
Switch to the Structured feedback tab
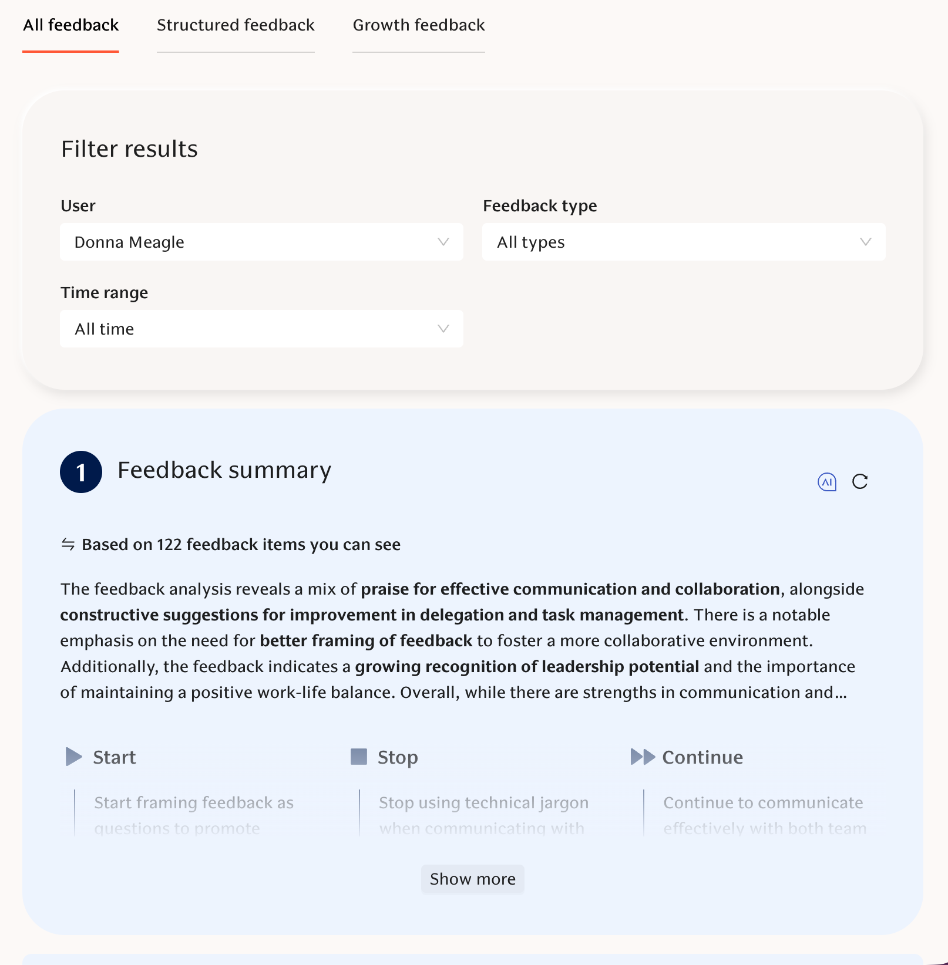click(x=236, y=25)
